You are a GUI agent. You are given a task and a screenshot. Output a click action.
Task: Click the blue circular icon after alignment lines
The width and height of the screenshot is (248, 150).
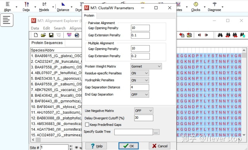point(77,35)
